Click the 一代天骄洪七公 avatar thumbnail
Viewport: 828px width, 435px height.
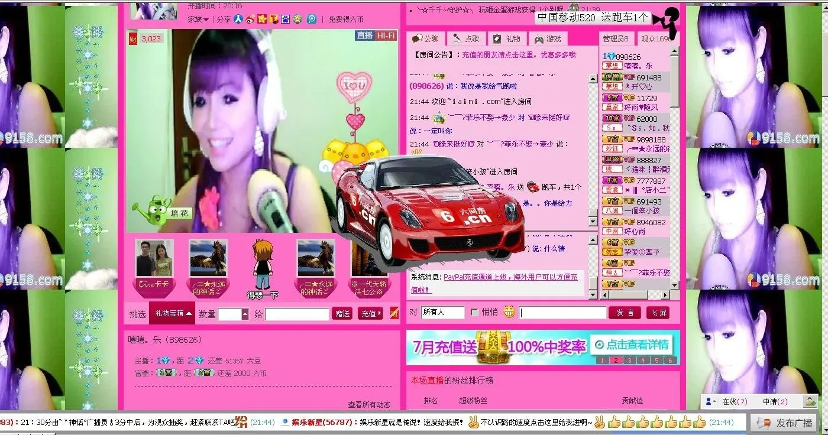click(x=368, y=258)
